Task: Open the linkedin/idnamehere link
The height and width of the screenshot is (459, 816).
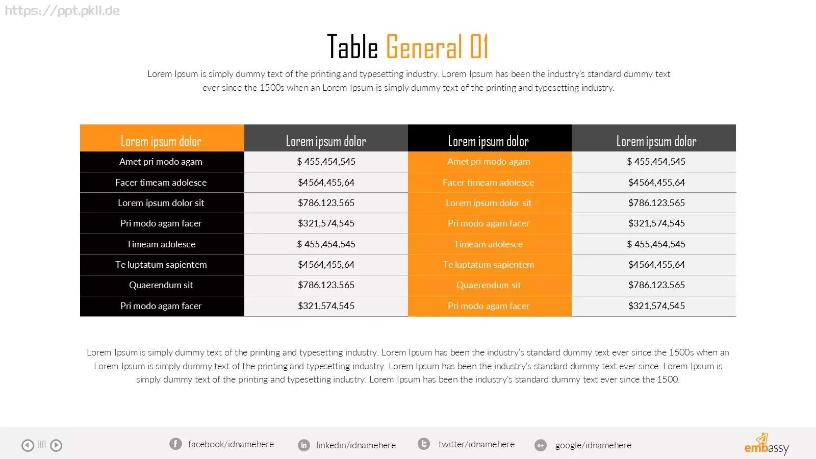Action: tap(356, 445)
